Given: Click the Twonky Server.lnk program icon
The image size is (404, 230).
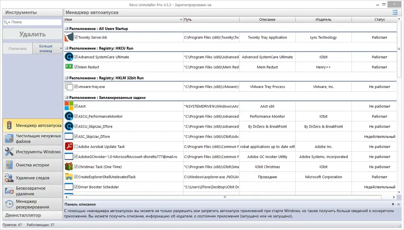Looking at the screenshot, I should (x=69, y=37).
